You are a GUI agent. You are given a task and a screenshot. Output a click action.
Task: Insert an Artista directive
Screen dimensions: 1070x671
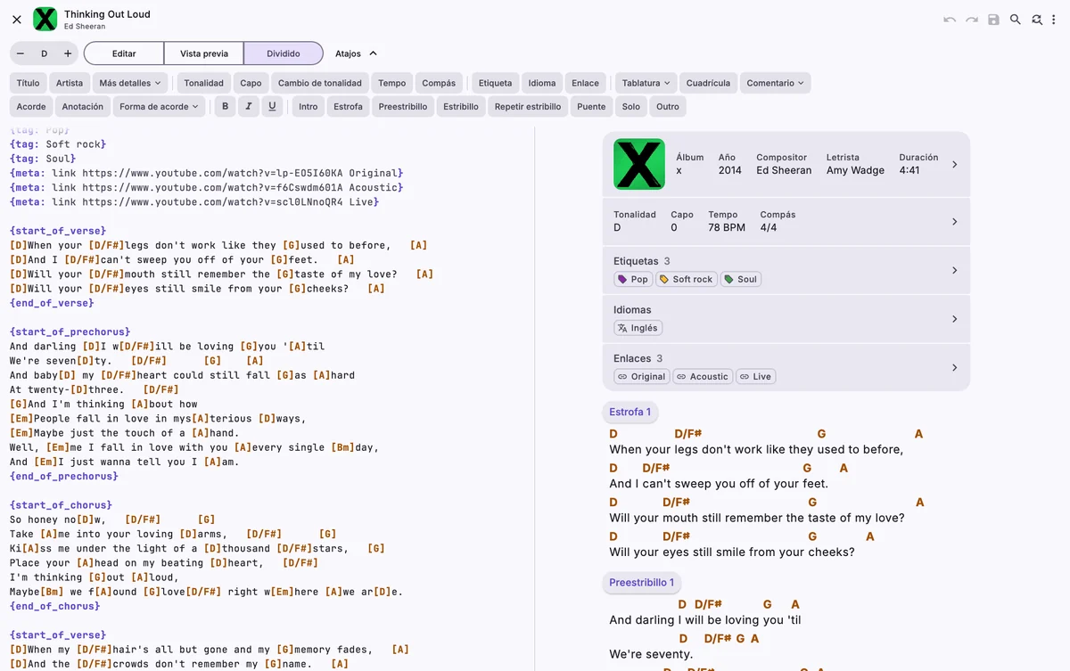(x=70, y=83)
